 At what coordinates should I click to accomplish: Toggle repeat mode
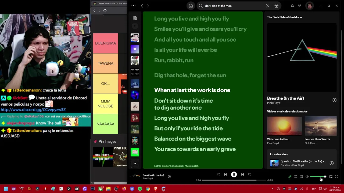pyautogui.click(x=250, y=175)
